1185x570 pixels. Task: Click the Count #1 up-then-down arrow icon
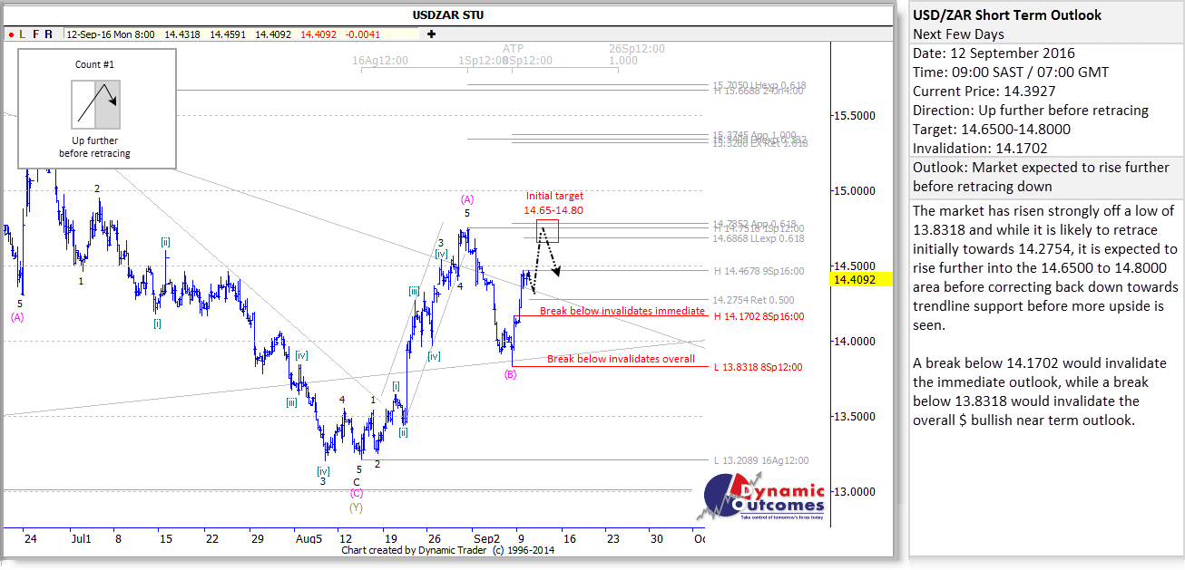click(95, 104)
